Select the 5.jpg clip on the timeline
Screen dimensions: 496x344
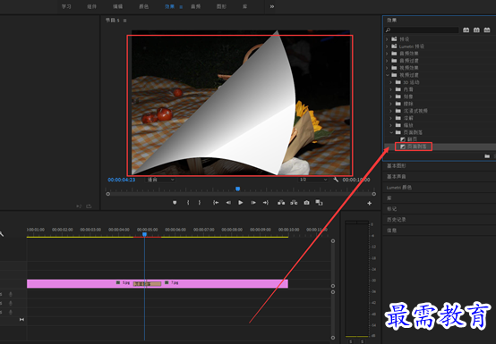(x=80, y=283)
